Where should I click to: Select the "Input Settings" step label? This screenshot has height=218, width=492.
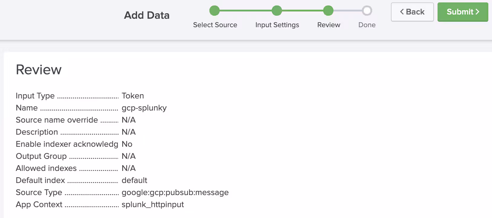point(277,25)
